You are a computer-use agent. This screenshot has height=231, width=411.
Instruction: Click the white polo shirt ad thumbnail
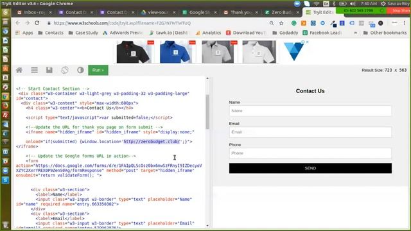259,51
